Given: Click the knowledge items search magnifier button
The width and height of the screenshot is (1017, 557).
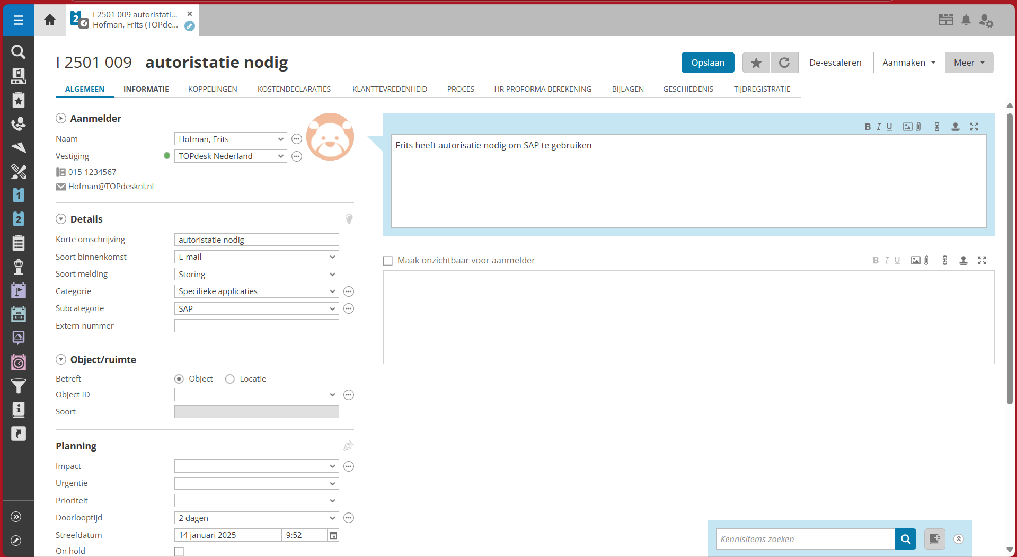Looking at the screenshot, I should 906,539.
